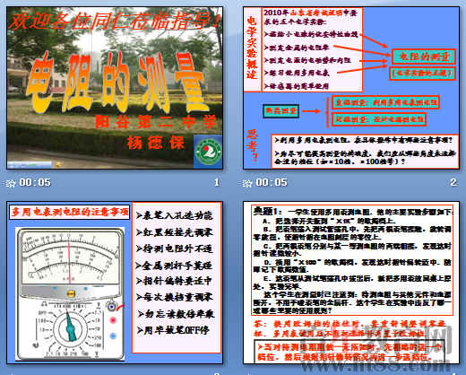466x375 pixels.
Task: Click the 两类测量 teal box on slide 2
Action: point(280,111)
